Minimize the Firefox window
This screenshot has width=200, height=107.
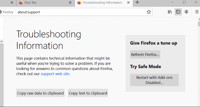172,2
